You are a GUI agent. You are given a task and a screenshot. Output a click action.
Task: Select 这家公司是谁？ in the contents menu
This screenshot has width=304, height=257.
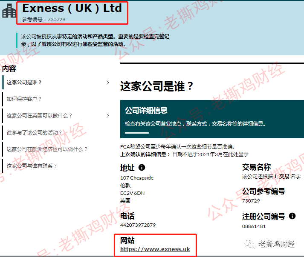tap(24, 83)
